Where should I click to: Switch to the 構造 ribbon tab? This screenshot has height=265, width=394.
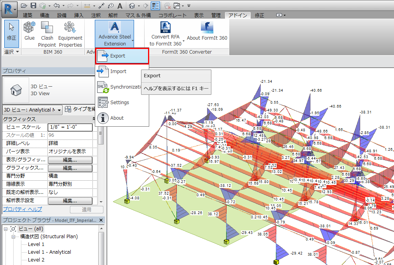click(44, 15)
